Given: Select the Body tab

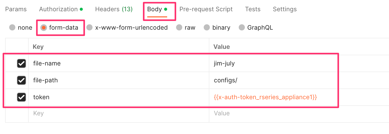Looking at the screenshot, I should click(x=157, y=9).
